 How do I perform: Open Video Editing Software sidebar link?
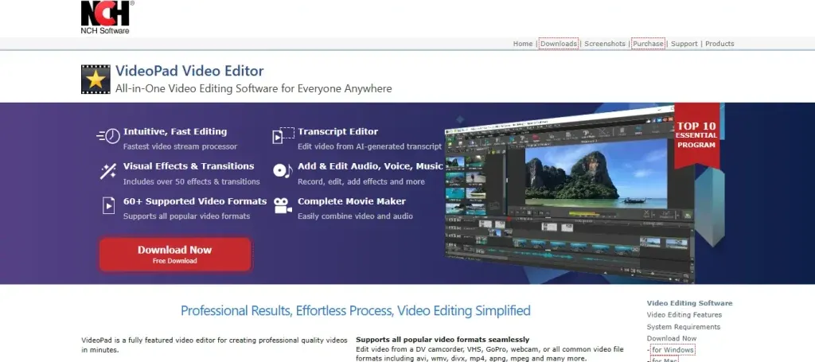point(689,303)
